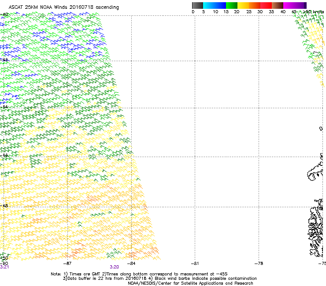
Task: Pick the red 30-35 knots color bar segment
Action: point(266,5)
